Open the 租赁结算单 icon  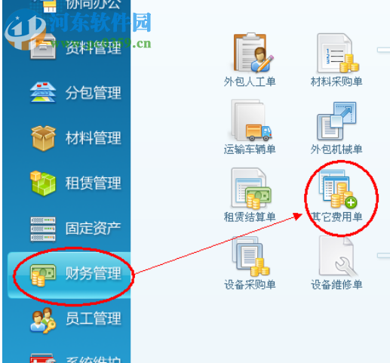(251, 189)
